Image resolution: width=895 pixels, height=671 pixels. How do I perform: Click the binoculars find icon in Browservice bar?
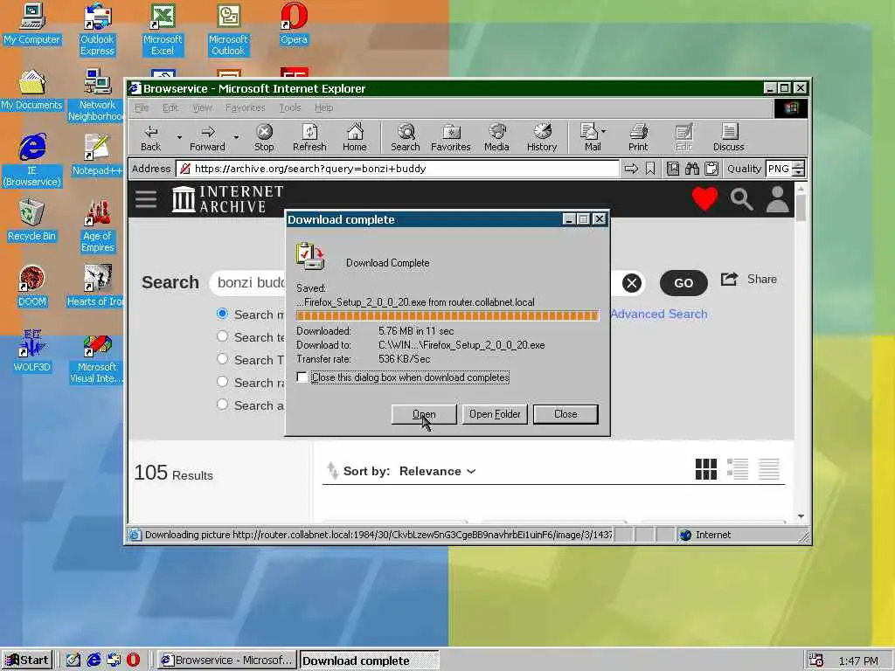[x=692, y=169]
